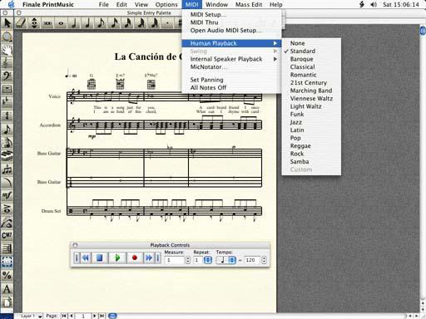Choose Baroque playback style
The height and width of the screenshot is (319, 426).
click(x=311, y=59)
